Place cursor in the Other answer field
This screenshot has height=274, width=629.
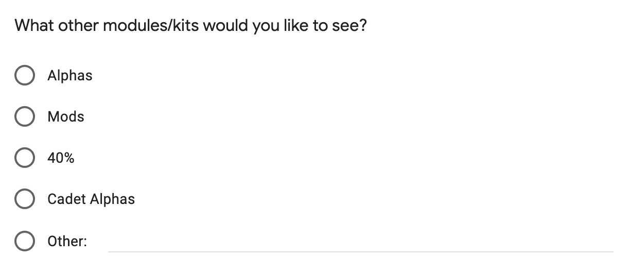[x=360, y=242]
